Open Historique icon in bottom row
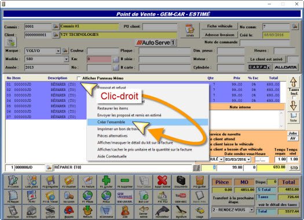The image size is (304, 220). pos(13,212)
